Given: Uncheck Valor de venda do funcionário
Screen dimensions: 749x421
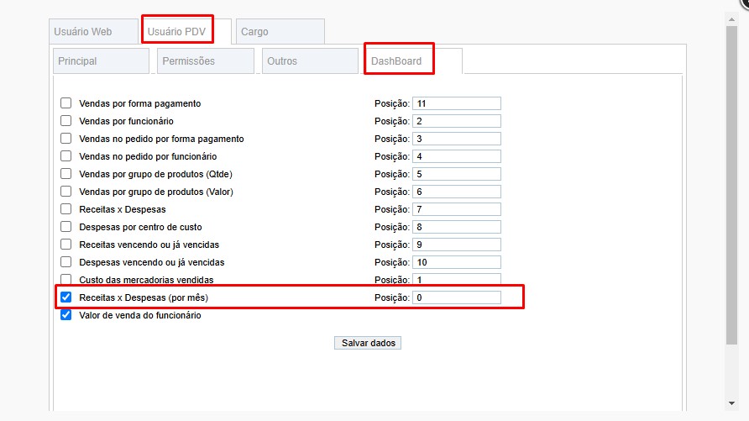Looking at the screenshot, I should [x=66, y=315].
